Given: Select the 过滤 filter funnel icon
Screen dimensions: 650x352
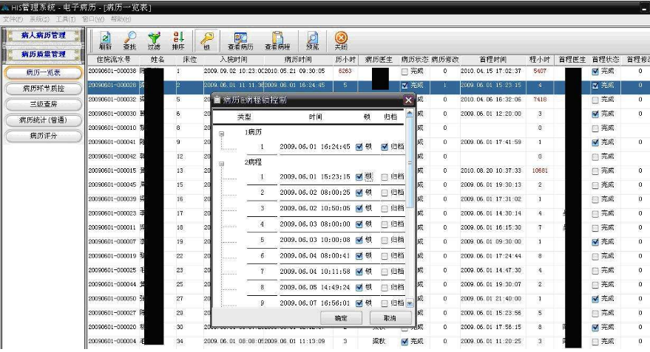Looking at the screenshot, I should tap(154, 41).
